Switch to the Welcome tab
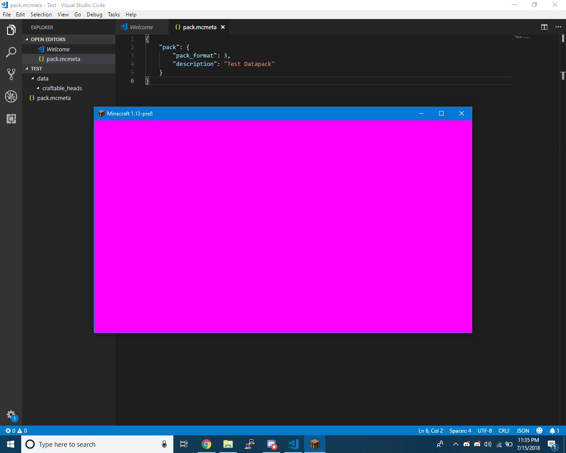Image resolution: width=566 pixels, height=453 pixels. pyautogui.click(x=141, y=27)
